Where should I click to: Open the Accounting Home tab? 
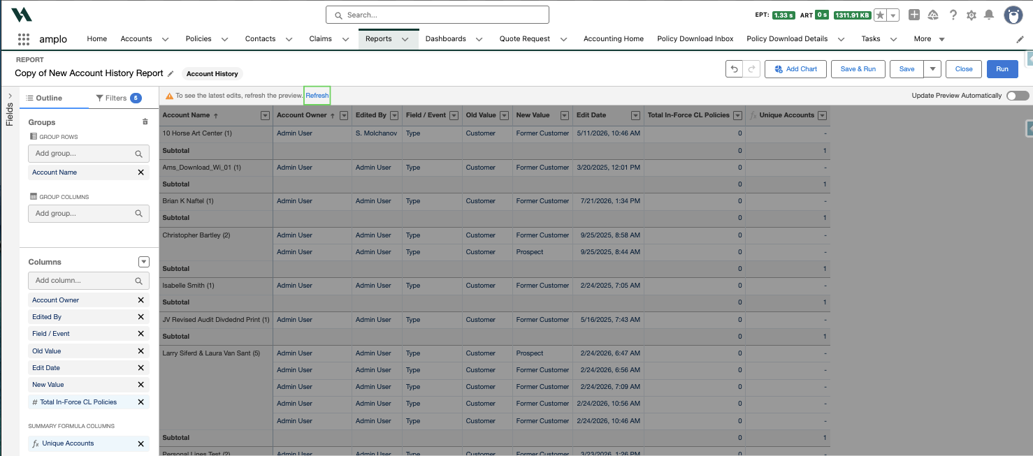[614, 39]
